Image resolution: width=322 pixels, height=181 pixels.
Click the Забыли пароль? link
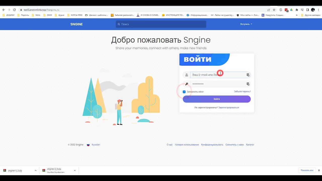[242, 92]
